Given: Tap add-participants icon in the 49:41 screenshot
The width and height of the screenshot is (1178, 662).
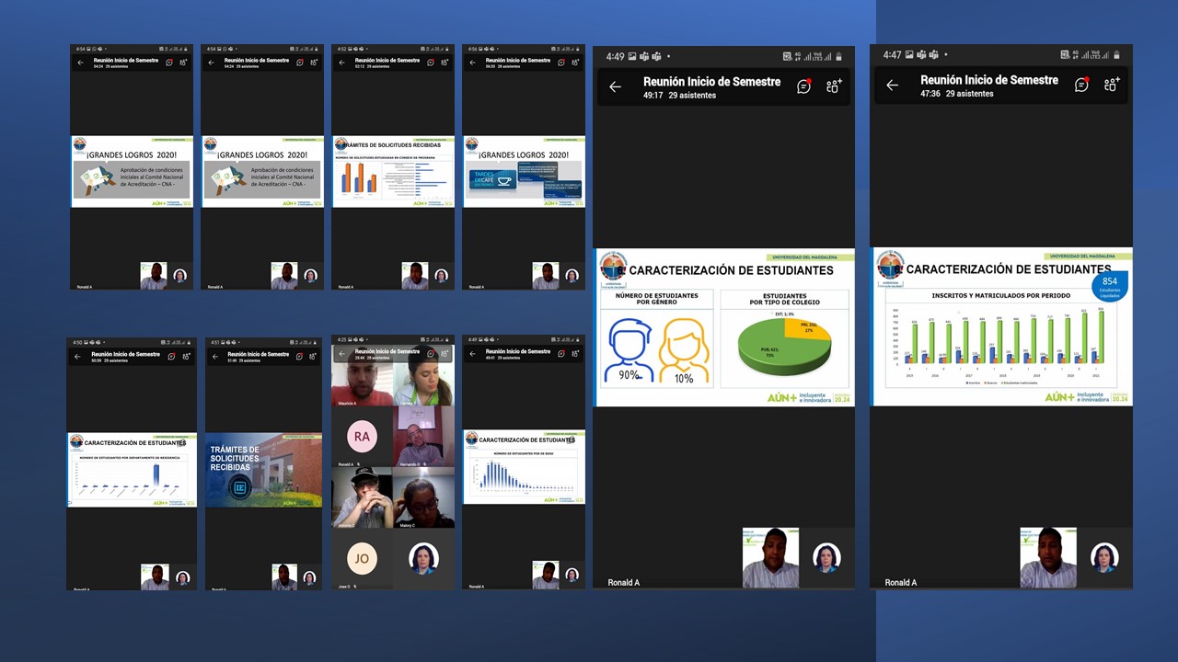Looking at the screenshot, I should (x=575, y=353).
